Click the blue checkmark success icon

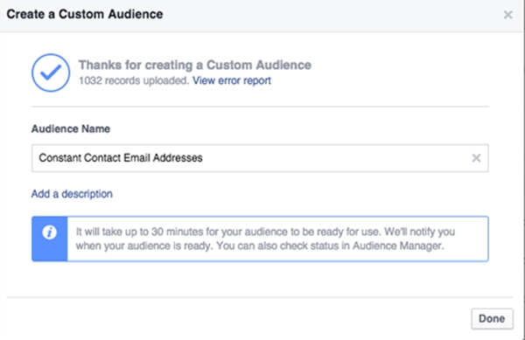[x=51, y=73]
